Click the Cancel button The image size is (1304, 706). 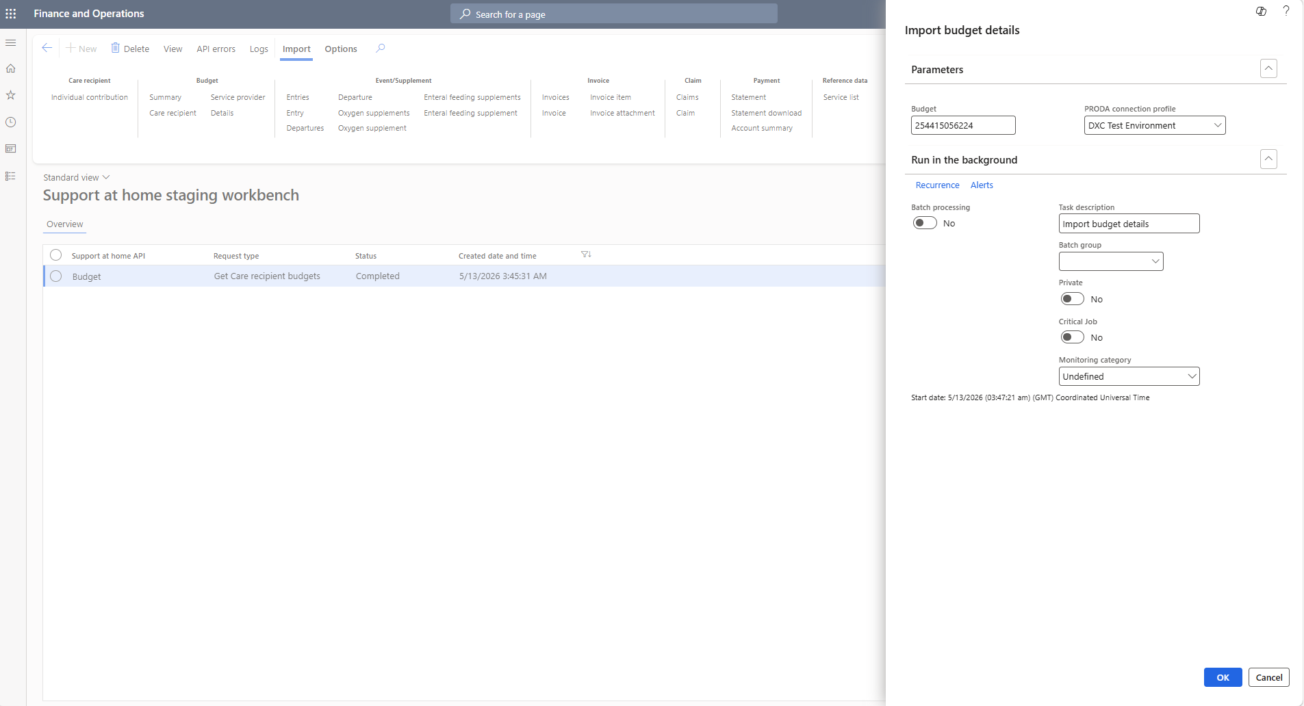pos(1269,677)
